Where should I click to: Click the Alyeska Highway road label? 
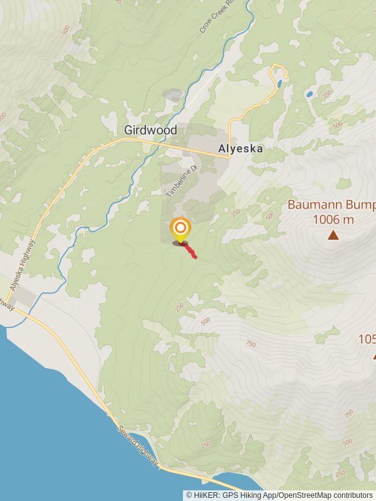(x=23, y=265)
